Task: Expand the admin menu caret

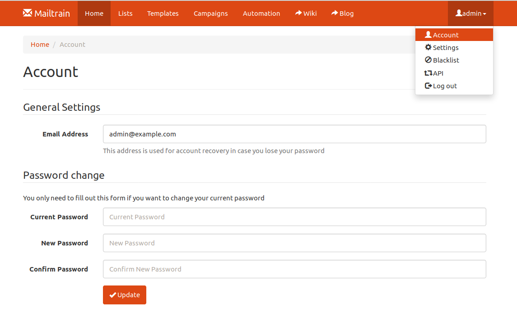Action: pos(484,14)
